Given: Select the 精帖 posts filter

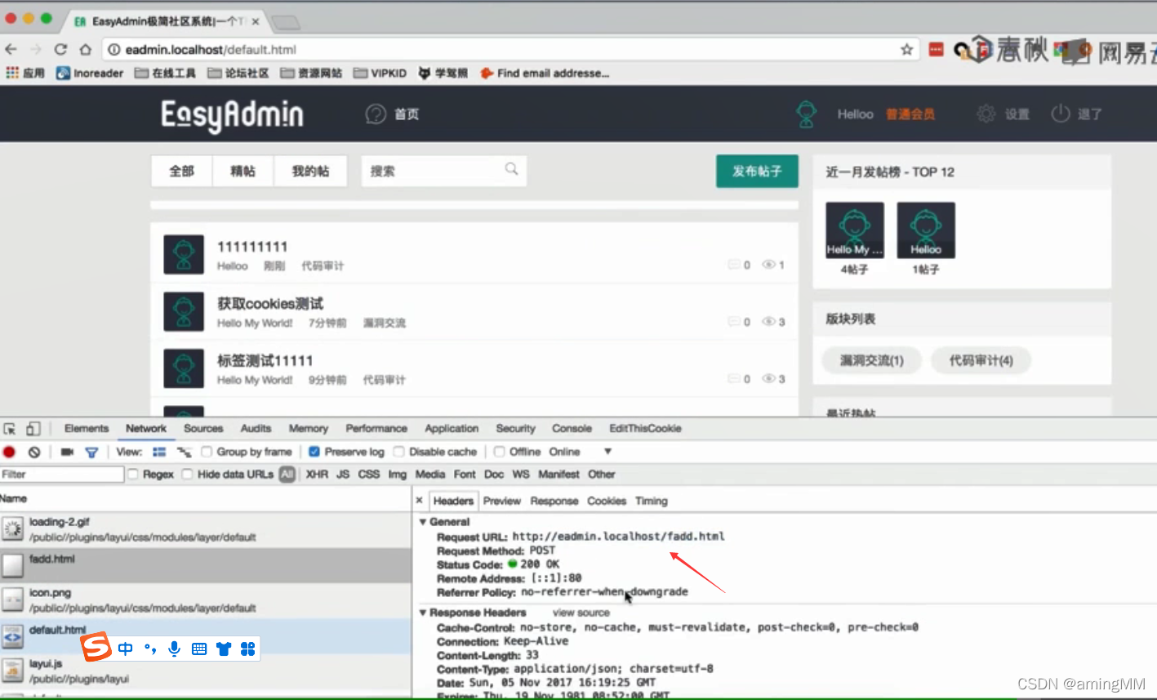Looking at the screenshot, I should pyautogui.click(x=243, y=172).
